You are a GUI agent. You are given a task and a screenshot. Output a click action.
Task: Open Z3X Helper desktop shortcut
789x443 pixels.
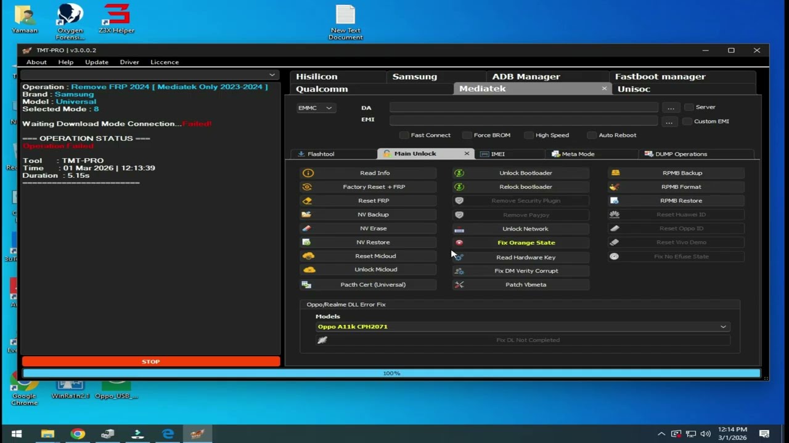click(117, 18)
